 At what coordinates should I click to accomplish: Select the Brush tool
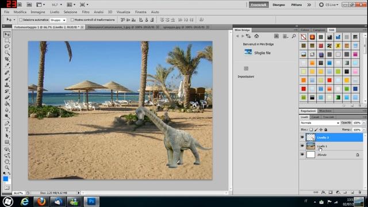tap(7, 79)
